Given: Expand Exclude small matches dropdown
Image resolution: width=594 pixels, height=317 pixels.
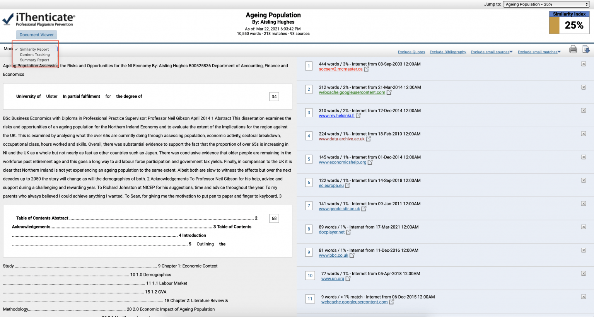Looking at the screenshot, I should (539, 51).
